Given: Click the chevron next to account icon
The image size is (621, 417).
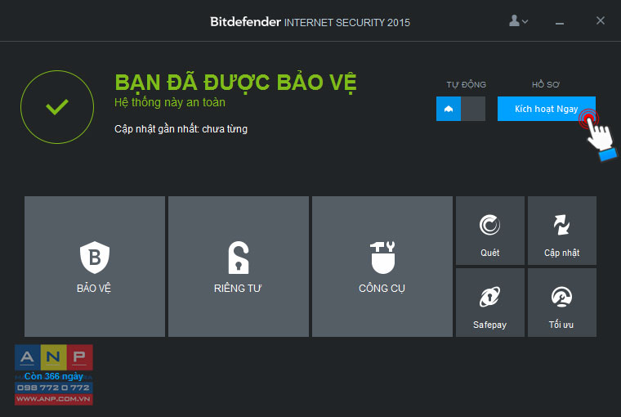Looking at the screenshot, I should point(525,21).
